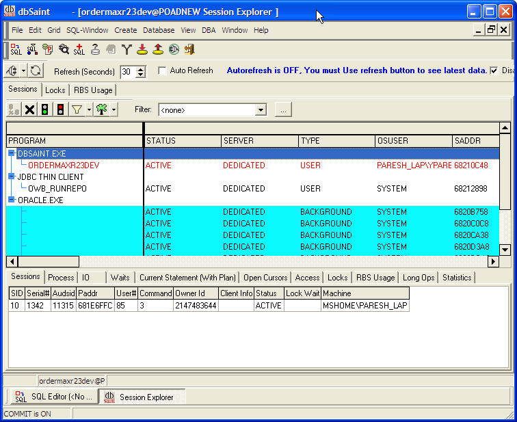517x422 pixels.
Task: Decrease refresh seconds with spinner down arrow
Action: click(141, 75)
